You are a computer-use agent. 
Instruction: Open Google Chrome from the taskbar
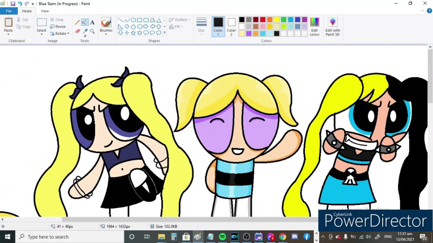point(282,237)
